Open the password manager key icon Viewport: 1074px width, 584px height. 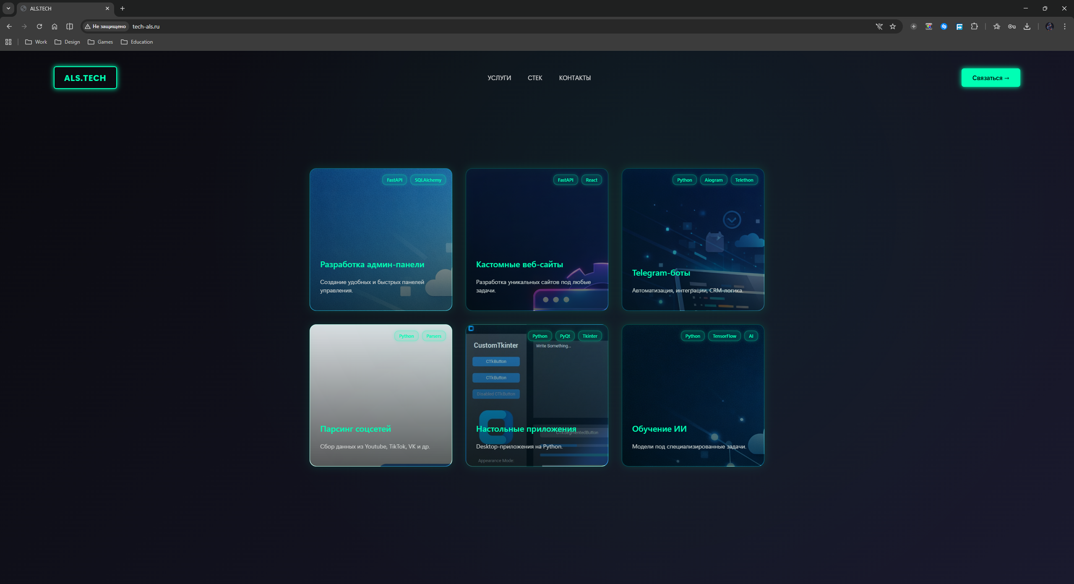tap(1012, 26)
